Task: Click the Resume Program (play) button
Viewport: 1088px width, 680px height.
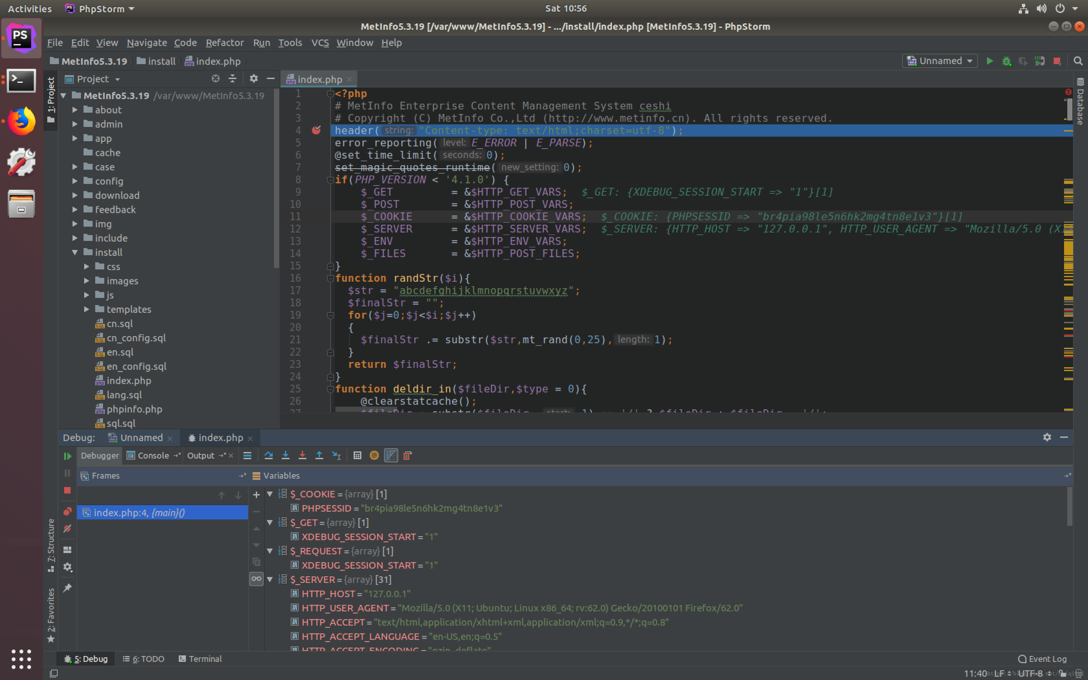Action: (67, 455)
